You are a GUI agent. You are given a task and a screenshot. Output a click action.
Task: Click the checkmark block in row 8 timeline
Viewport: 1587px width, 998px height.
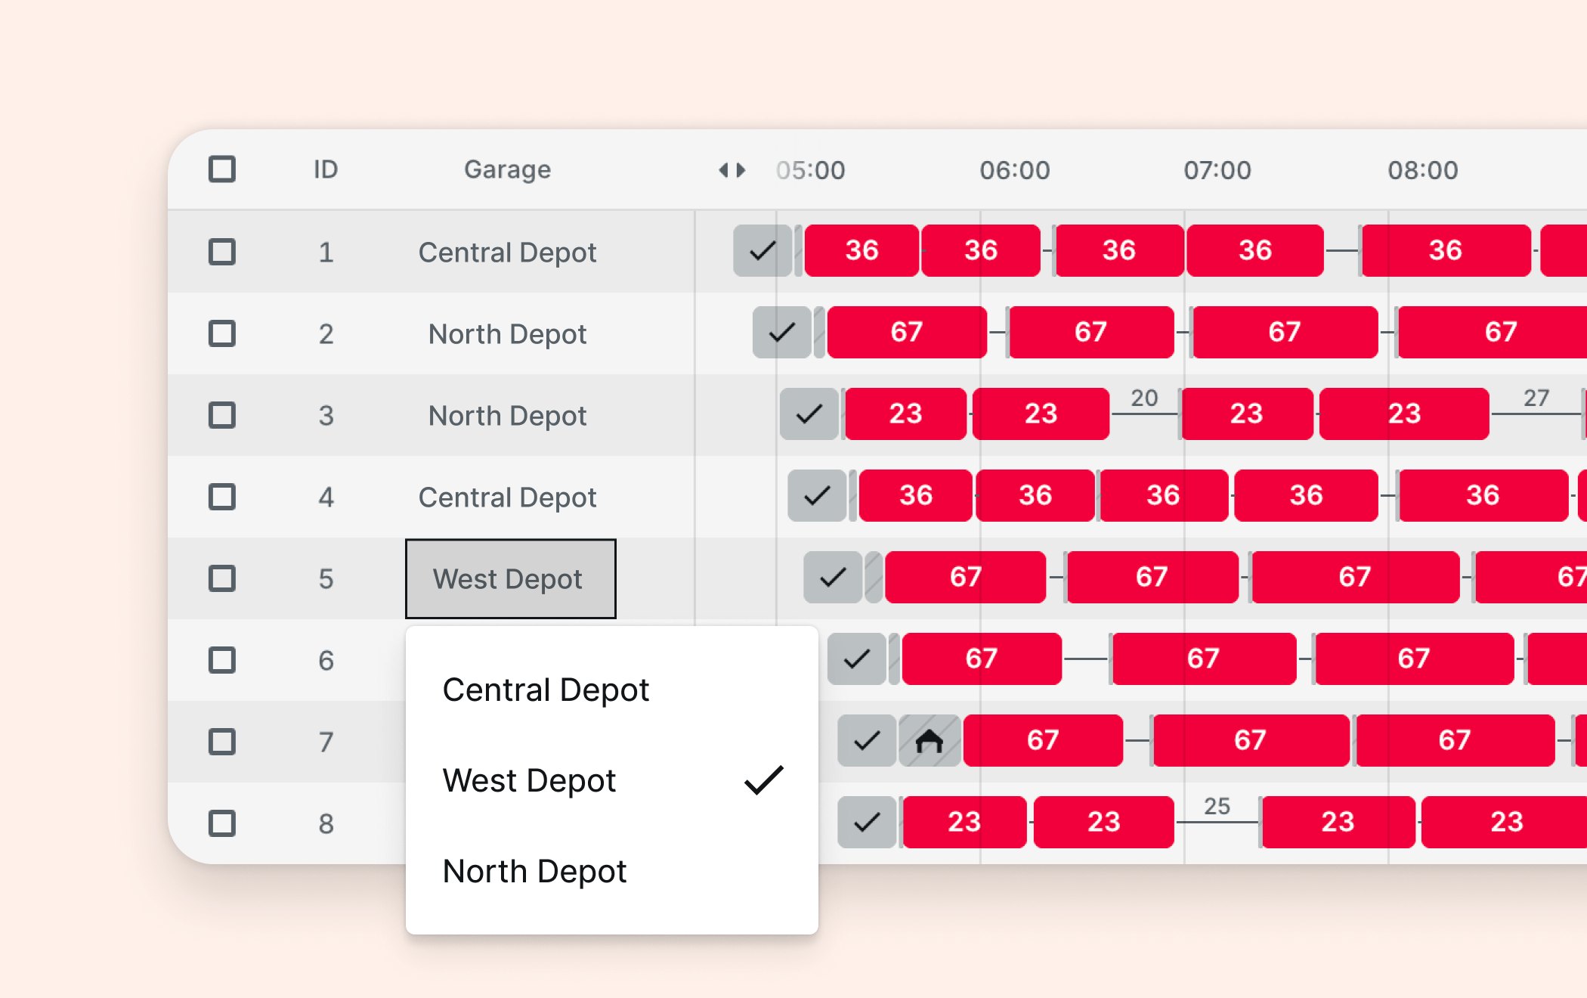pos(866,822)
